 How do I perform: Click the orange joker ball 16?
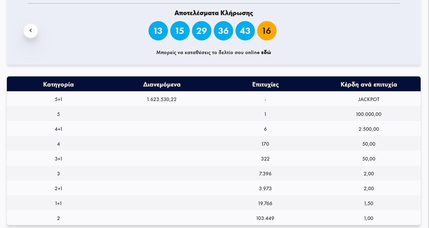click(x=267, y=31)
